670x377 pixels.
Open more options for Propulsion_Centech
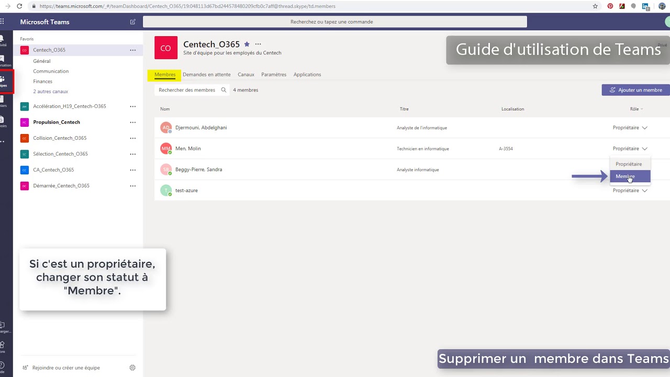coord(133,123)
